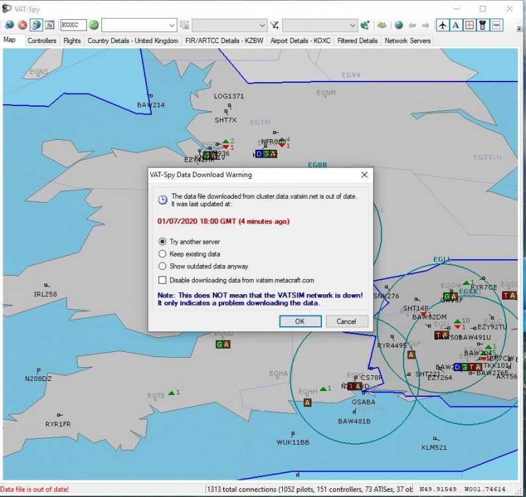Click the blue globe icon in toolbar

398,25
